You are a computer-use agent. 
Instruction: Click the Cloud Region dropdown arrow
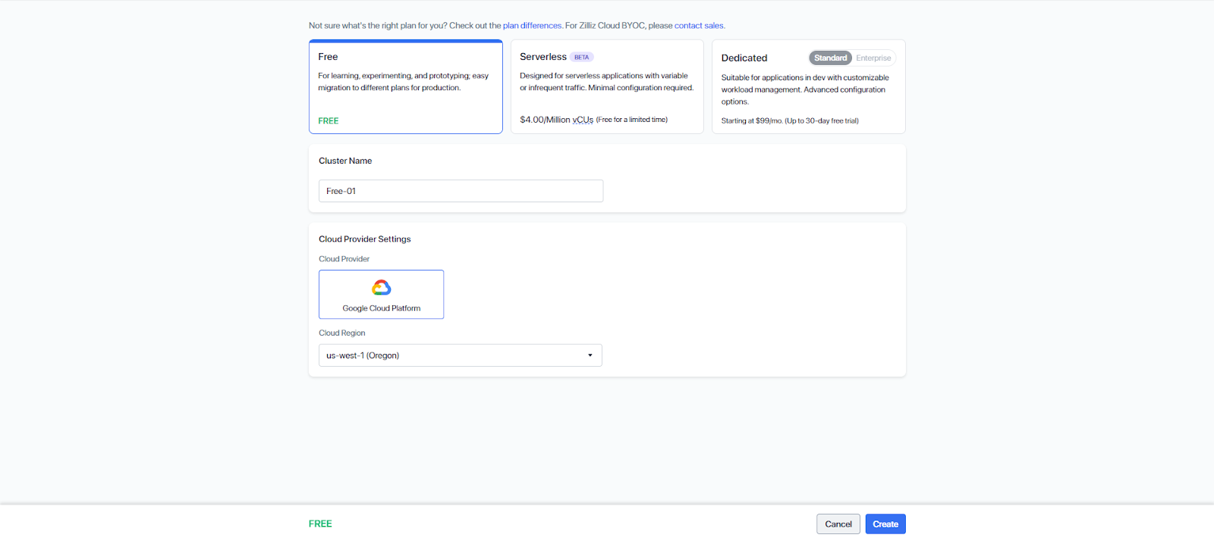(590, 355)
